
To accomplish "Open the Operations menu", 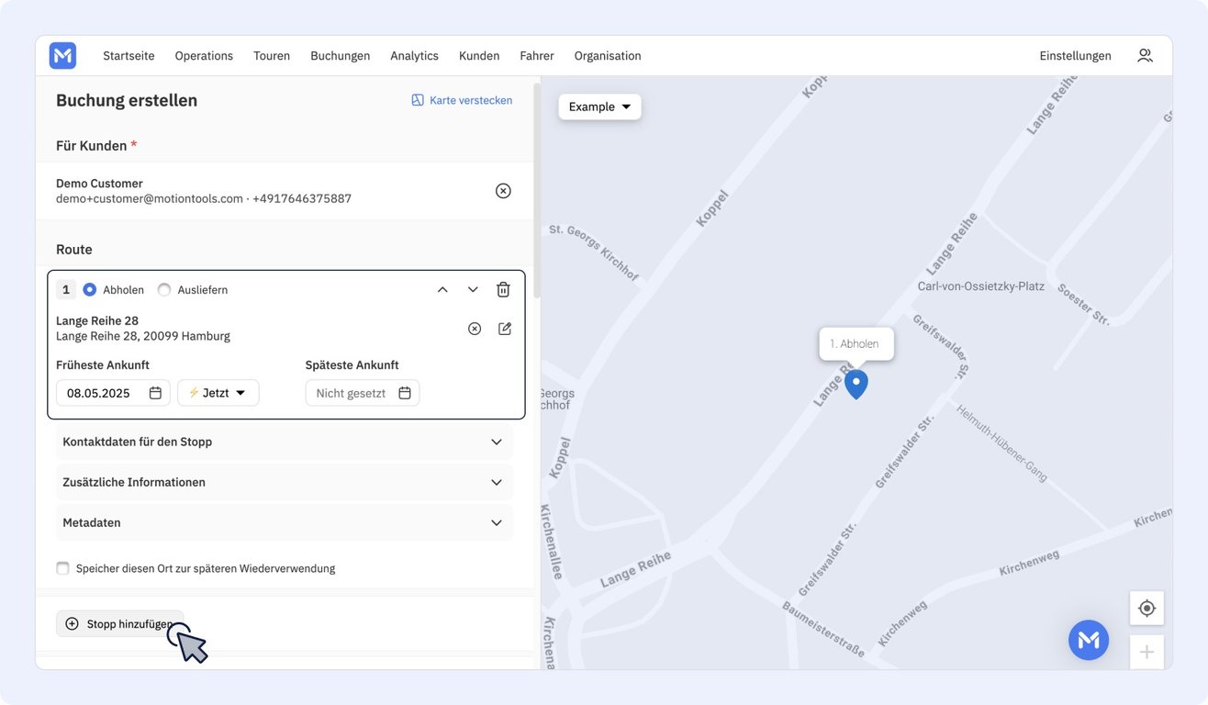I will point(204,56).
